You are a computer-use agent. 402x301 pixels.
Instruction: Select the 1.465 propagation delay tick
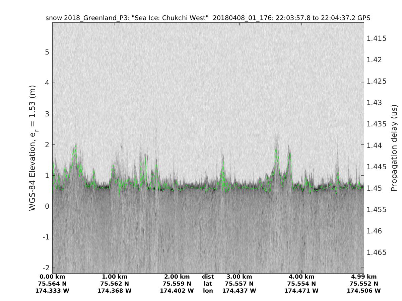pos(377,253)
